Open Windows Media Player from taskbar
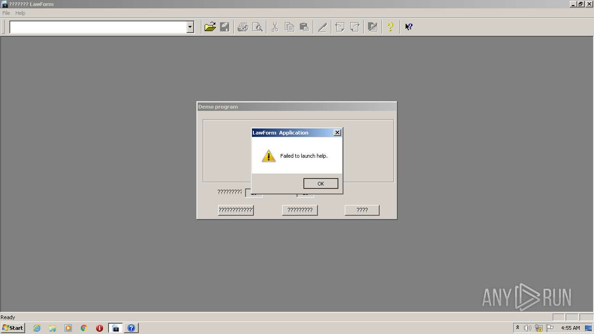594x334 pixels. 68,328
